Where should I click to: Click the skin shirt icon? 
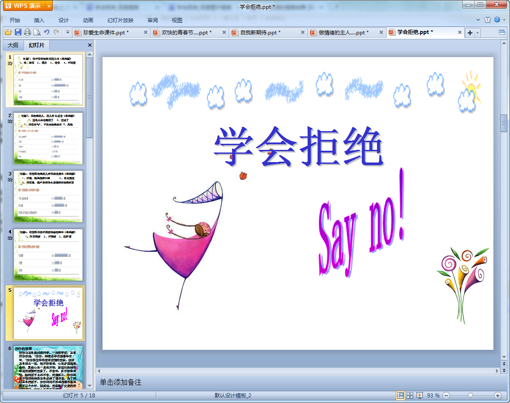tap(487, 20)
